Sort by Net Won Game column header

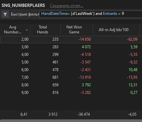pos(74,29)
